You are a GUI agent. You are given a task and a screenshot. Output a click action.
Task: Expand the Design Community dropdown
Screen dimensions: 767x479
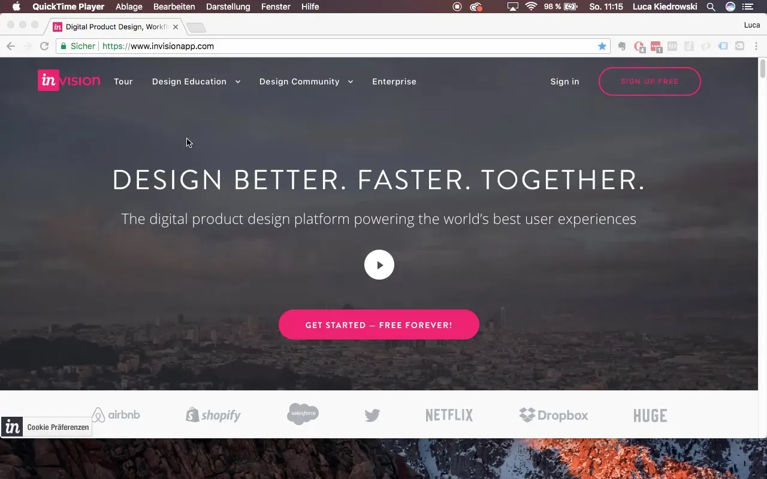click(x=306, y=81)
